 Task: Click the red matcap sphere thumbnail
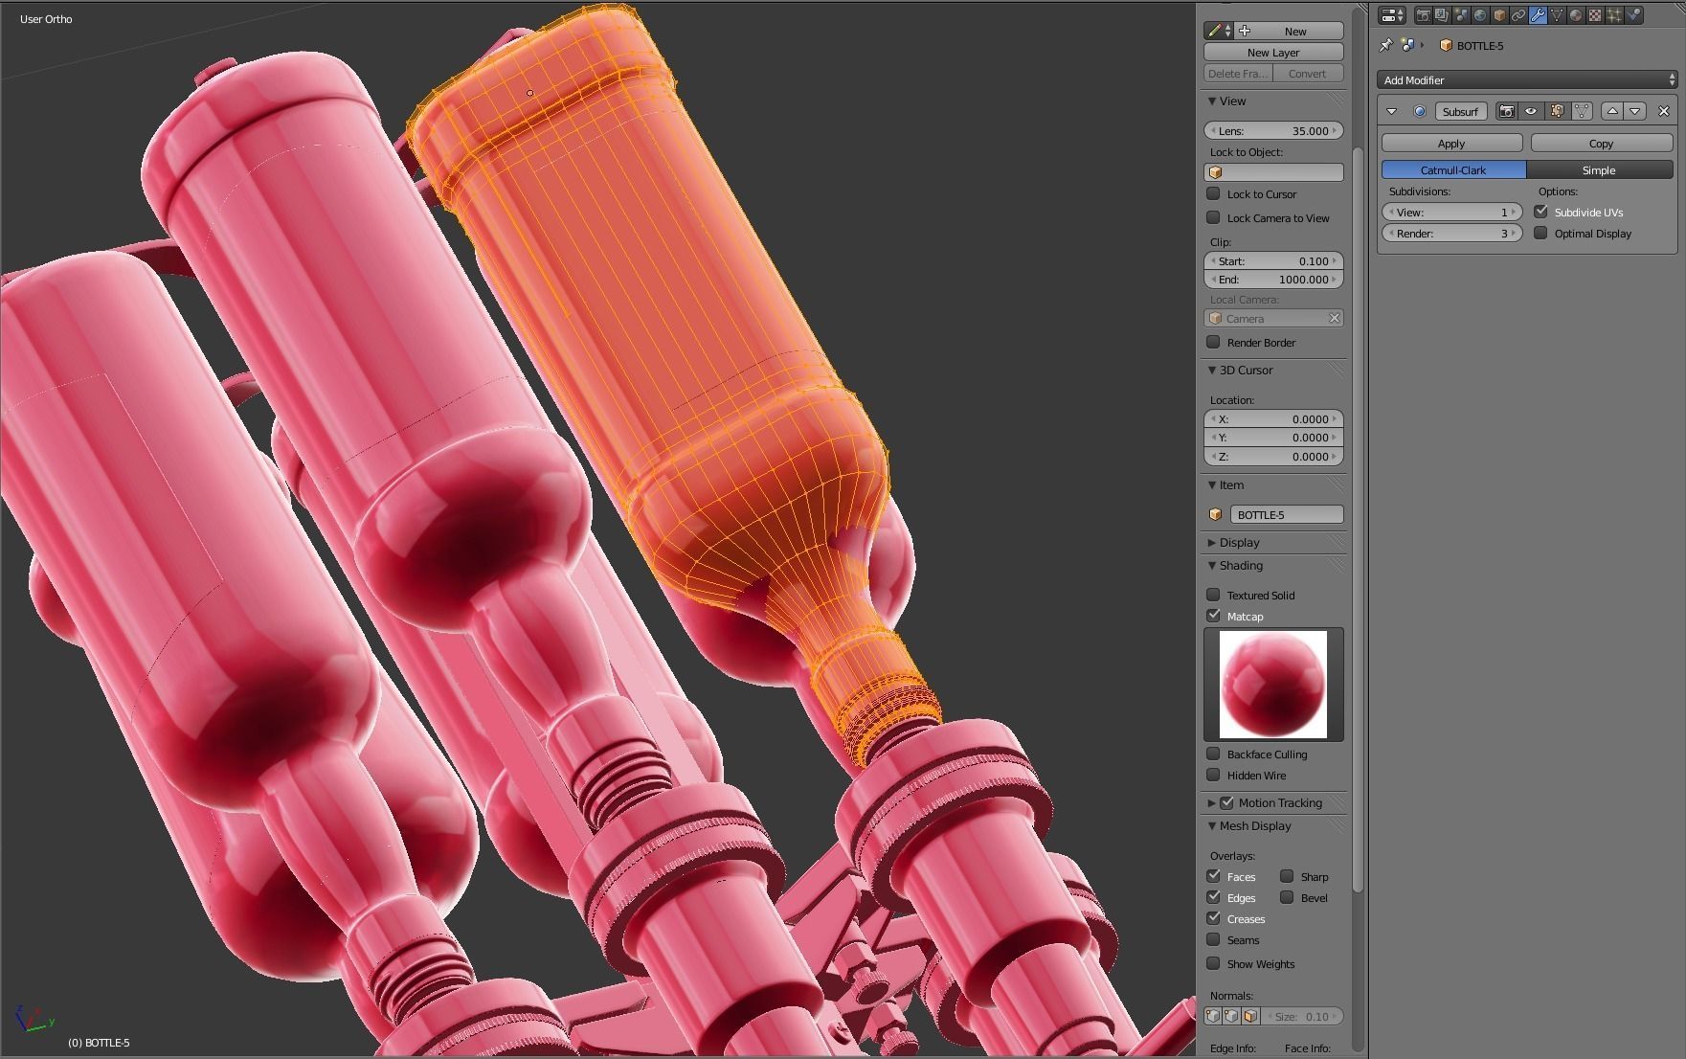tap(1273, 685)
